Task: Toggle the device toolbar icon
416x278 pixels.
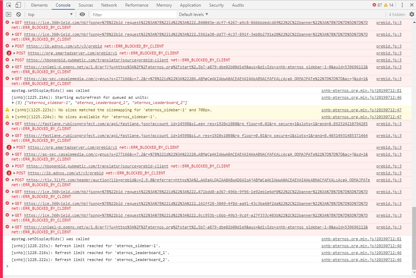Action: click(x=18, y=5)
